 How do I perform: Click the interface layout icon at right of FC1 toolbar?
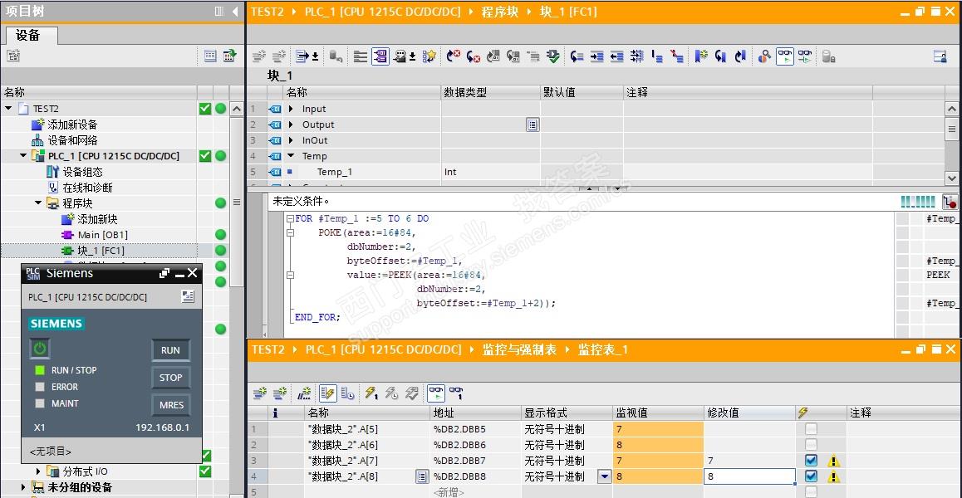940,56
